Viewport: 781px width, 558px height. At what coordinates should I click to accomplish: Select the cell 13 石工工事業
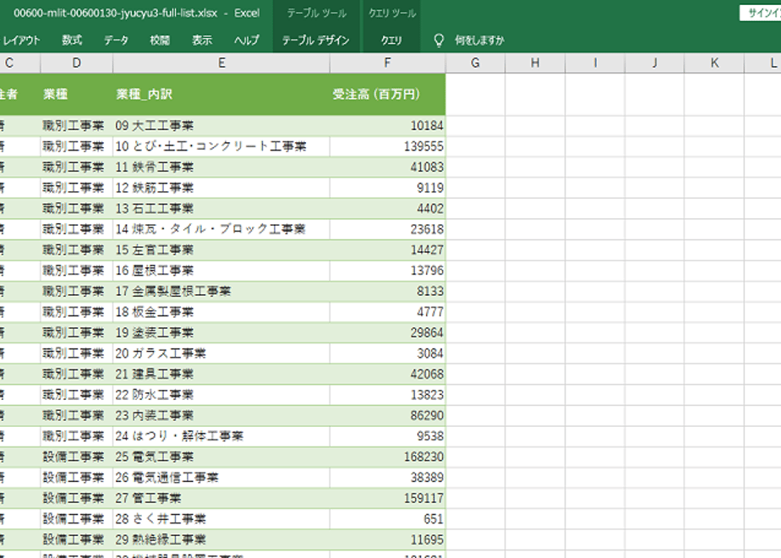(221, 208)
